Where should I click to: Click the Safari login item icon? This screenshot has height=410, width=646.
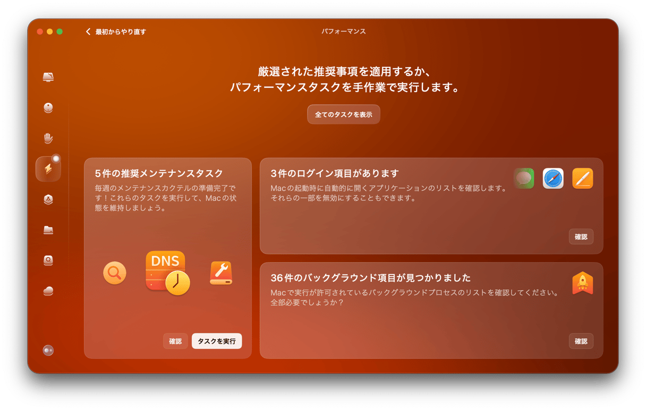(x=553, y=179)
